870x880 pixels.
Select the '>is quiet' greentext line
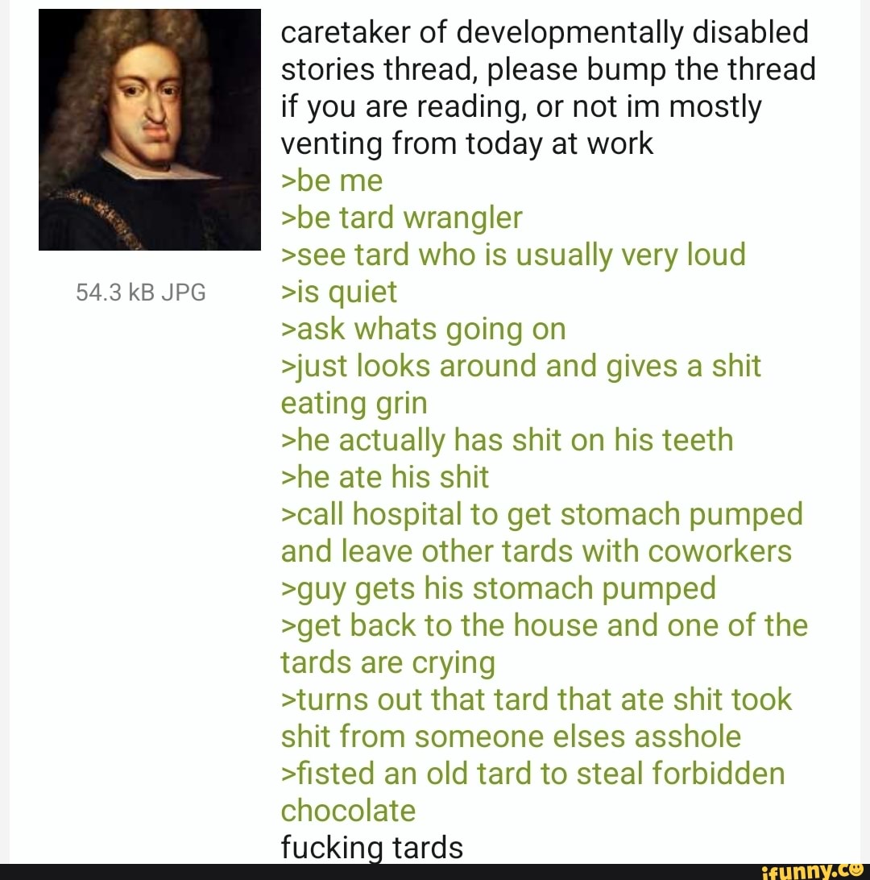(x=339, y=293)
